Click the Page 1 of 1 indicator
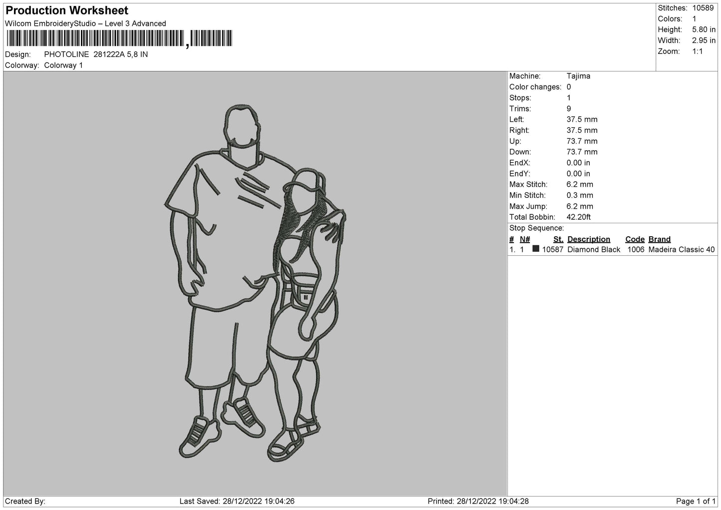This screenshot has height=510, width=721. (x=696, y=501)
